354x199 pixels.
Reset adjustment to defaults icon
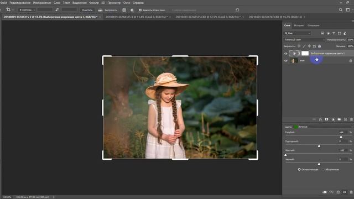point(338,192)
